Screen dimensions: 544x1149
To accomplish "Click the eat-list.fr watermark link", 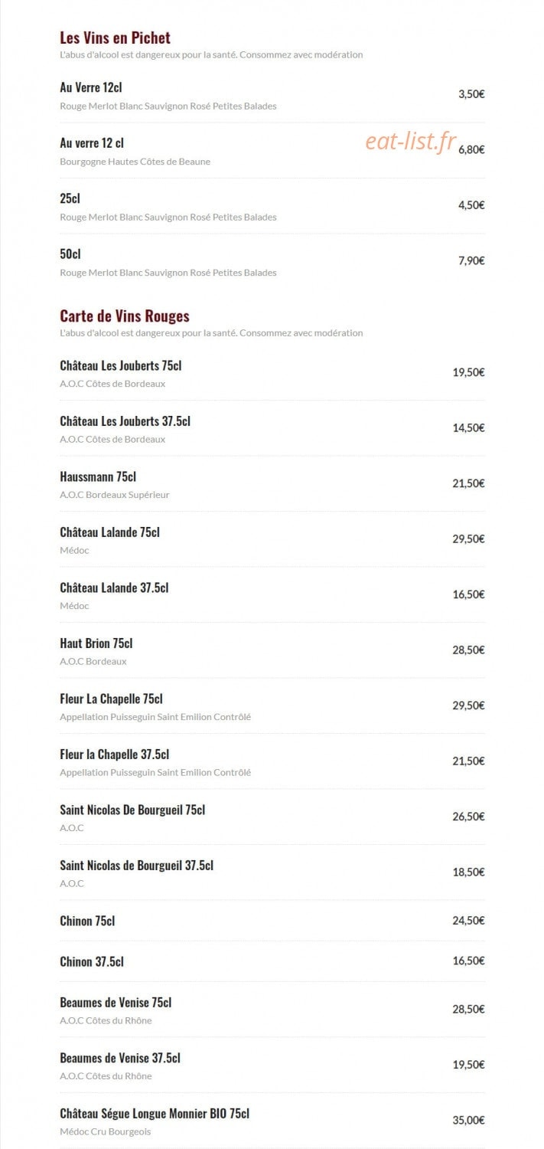I will (411, 141).
